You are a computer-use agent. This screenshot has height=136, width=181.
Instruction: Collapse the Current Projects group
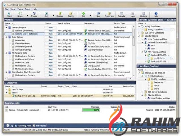[6, 28]
